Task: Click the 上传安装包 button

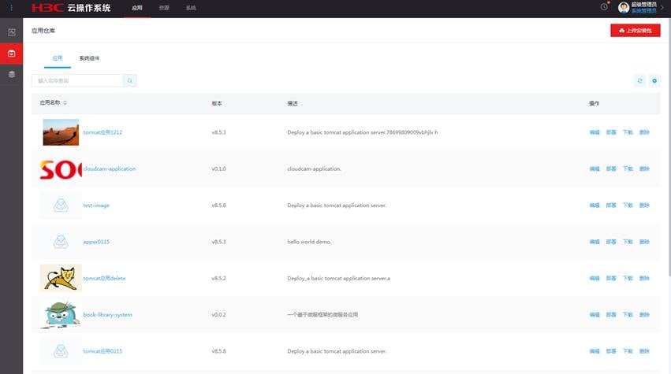Action: [635, 30]
